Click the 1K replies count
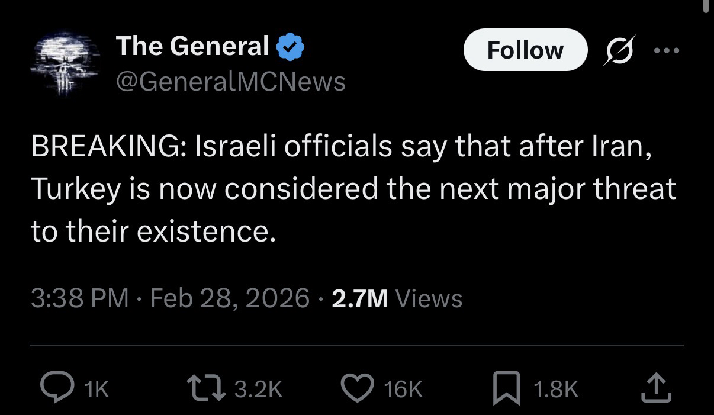Viewport: 714px width, 415px height. (x=97, y=389)
